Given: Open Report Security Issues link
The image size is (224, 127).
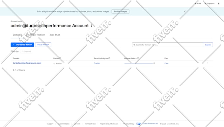Looking at the screenshot, I should pos(109,124).
